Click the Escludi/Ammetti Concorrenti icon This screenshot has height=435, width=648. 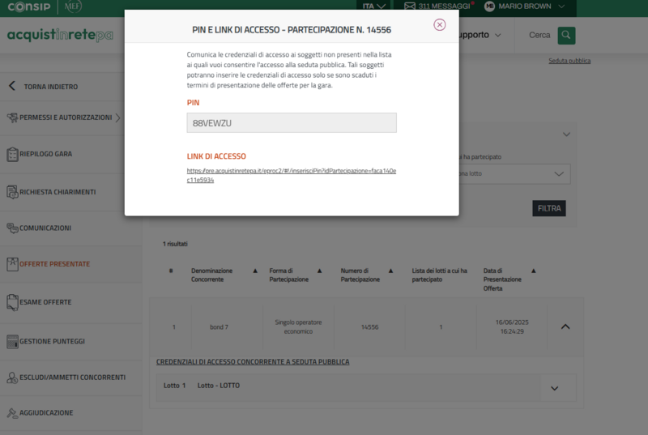click(x=12, y=377)
